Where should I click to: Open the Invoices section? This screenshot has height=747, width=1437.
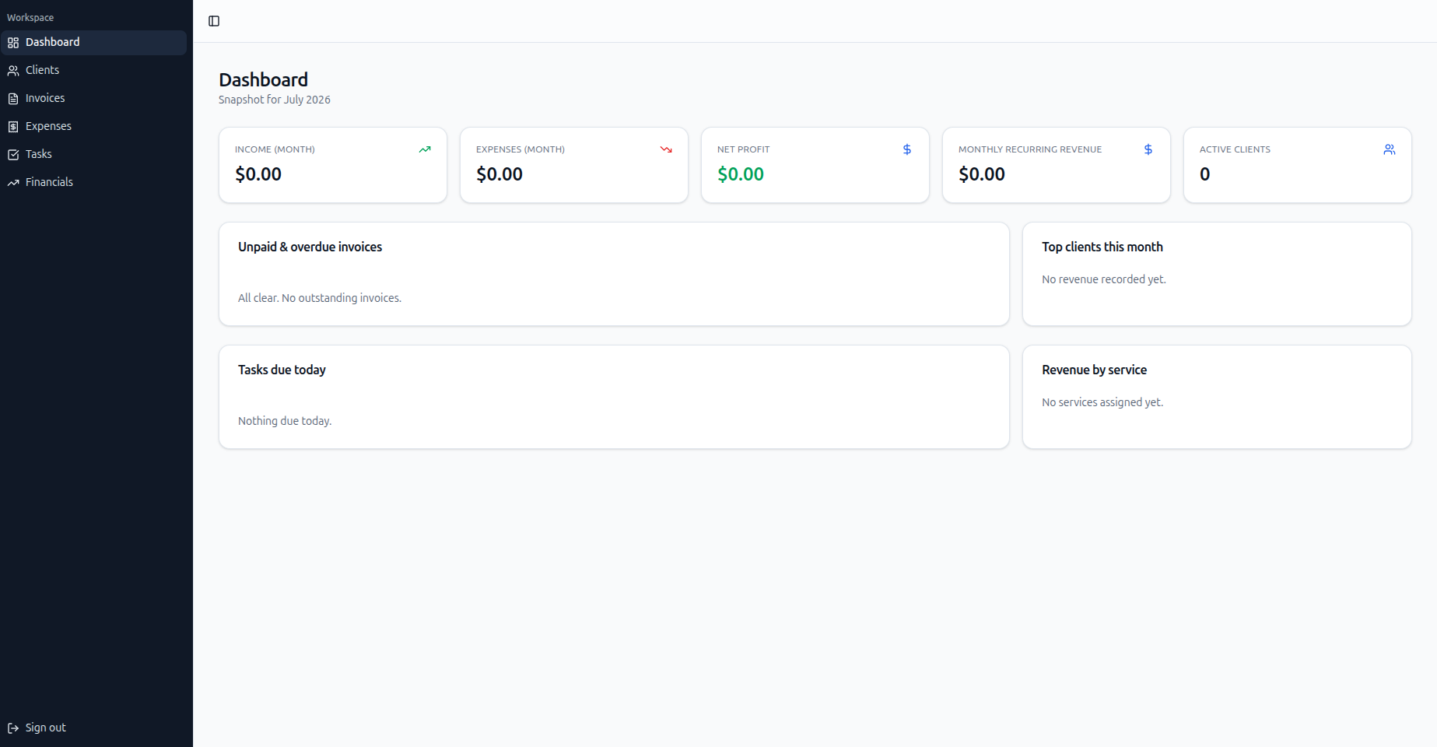point(93,99)
